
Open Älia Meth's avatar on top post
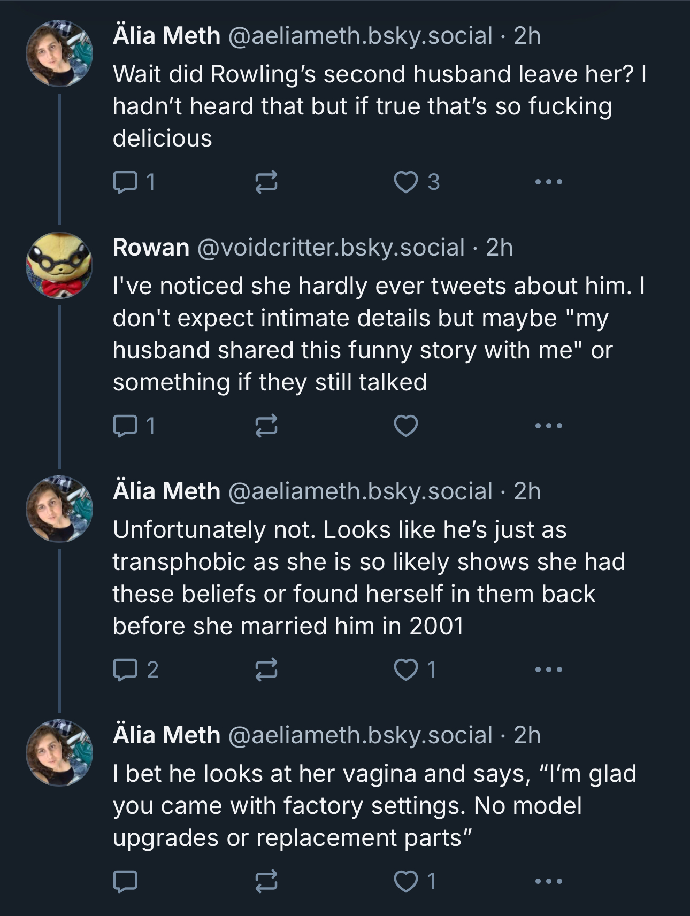(59, 53)
